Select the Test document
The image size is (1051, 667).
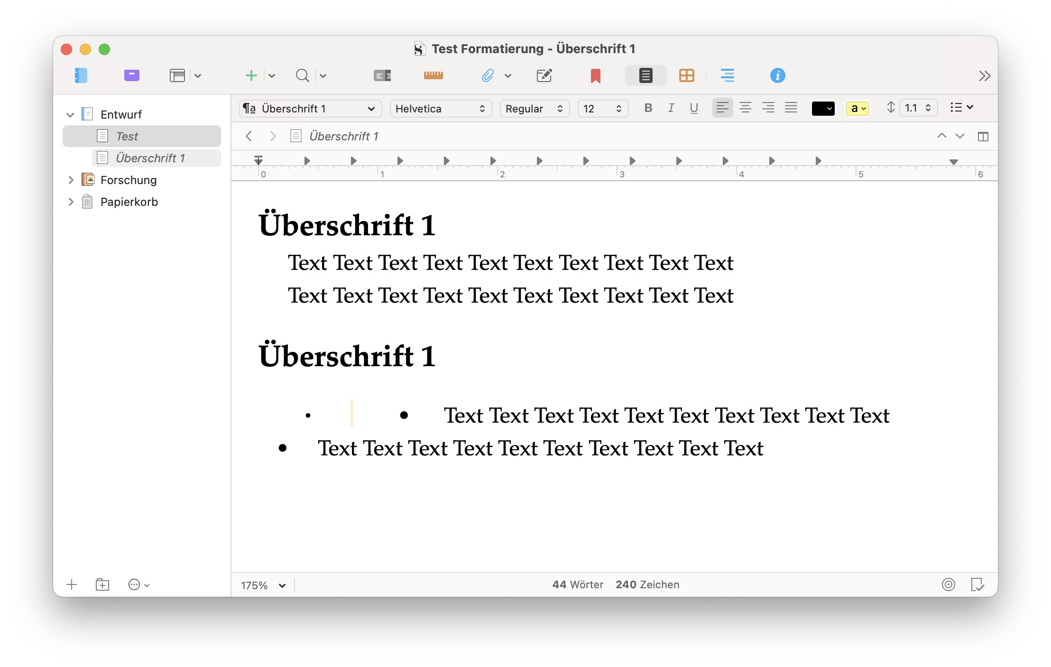pos(142,136)
